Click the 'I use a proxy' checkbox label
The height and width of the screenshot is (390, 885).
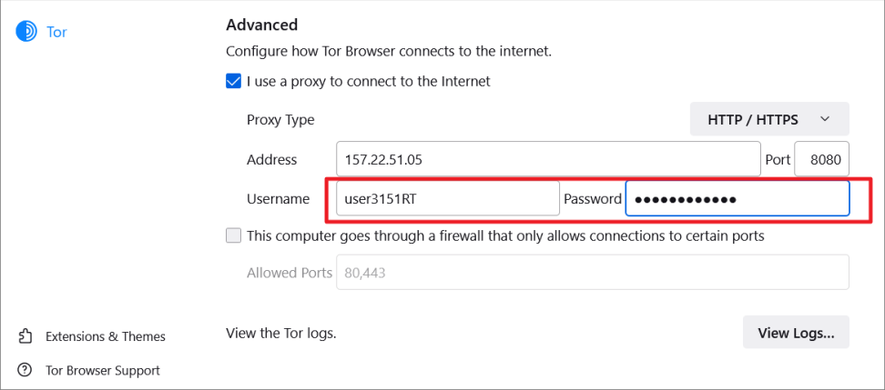(368, 81)
